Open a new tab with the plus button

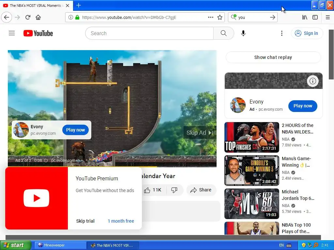tap(78, 5)
